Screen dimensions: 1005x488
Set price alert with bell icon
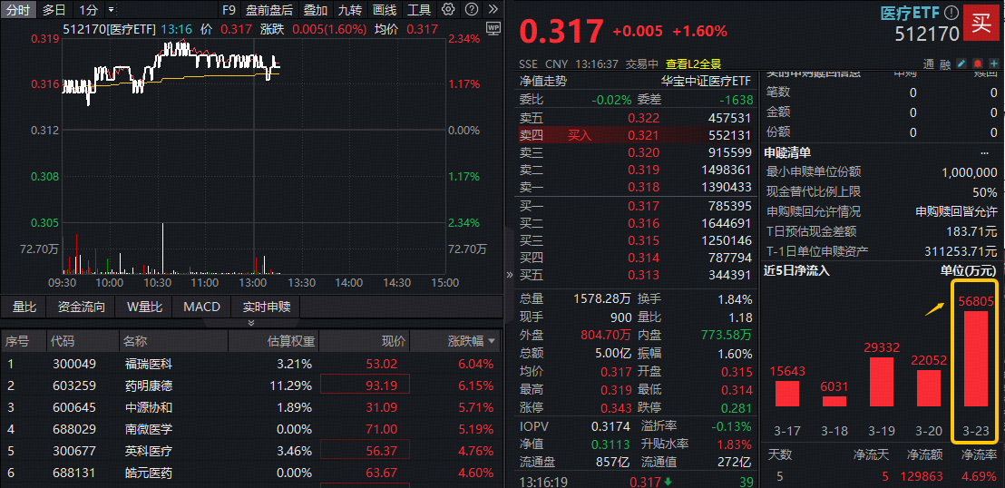(x=978, y=64)
